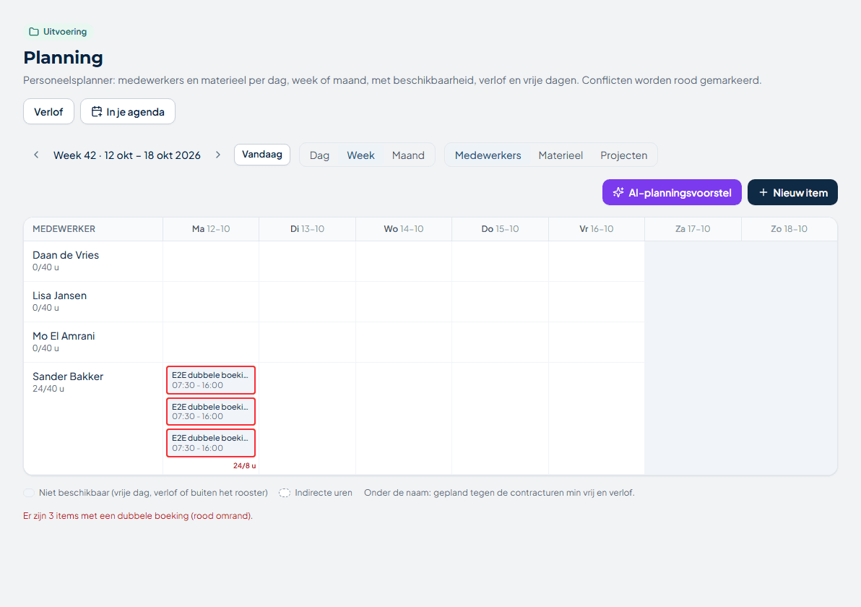
Task: Click the 'Vr 16-10' column header
Action: coord(597,229)
